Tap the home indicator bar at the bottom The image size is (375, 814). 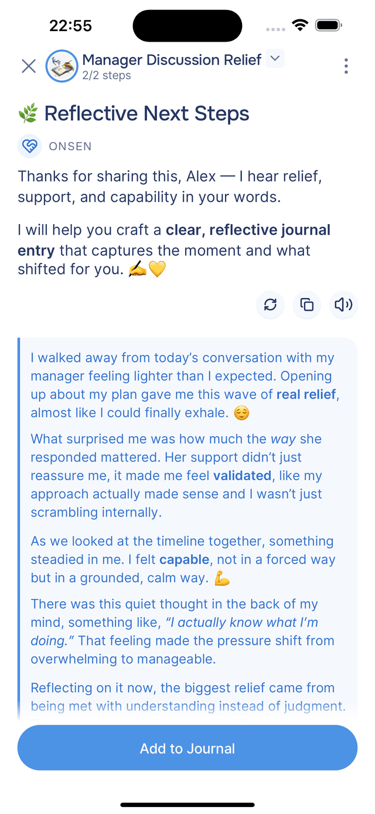tap(187, 805)
